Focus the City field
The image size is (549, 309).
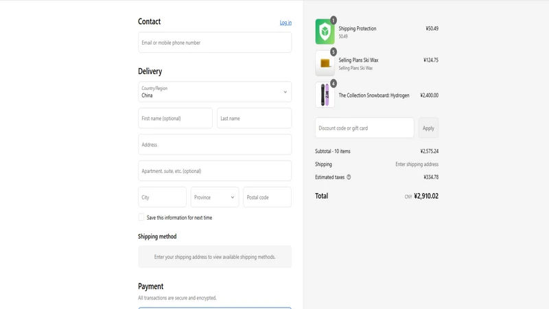click(162, 197)
